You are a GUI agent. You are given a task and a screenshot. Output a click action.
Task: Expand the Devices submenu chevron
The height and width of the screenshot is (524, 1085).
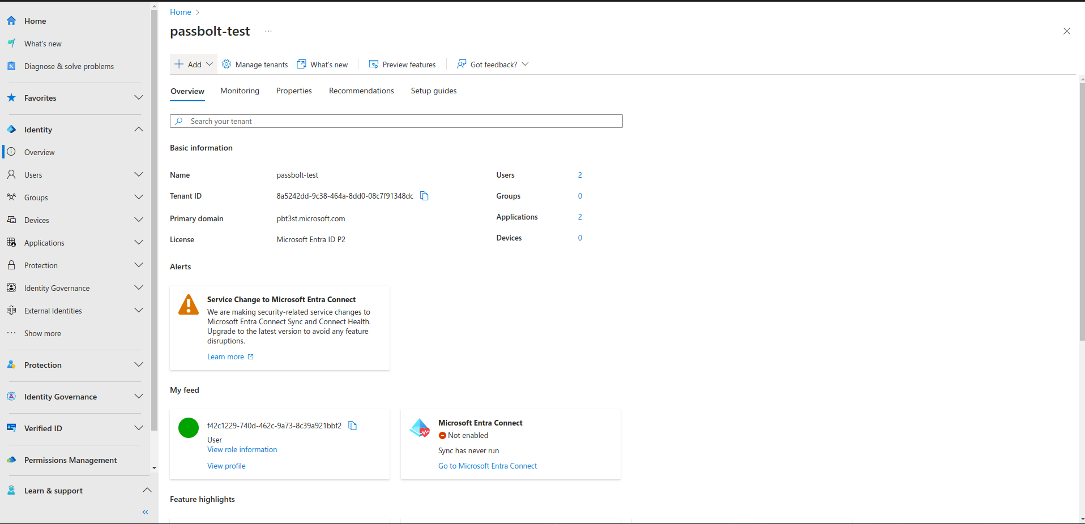139,220
